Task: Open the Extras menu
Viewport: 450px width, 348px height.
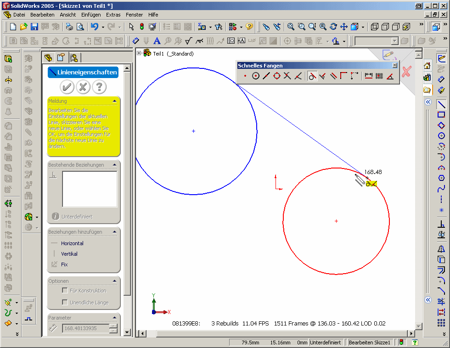Action: pos(113,15)
